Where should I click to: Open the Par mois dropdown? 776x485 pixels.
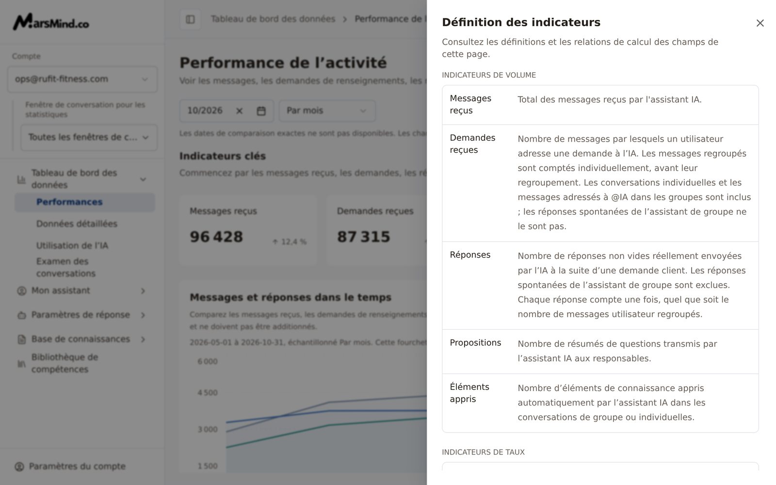coord(327,111)
